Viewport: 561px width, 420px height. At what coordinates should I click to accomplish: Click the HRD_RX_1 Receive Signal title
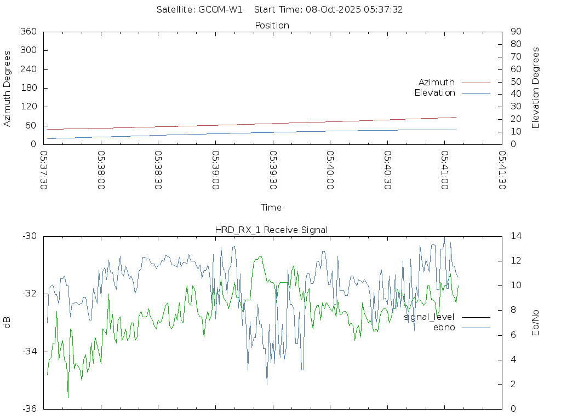(271, 230)
